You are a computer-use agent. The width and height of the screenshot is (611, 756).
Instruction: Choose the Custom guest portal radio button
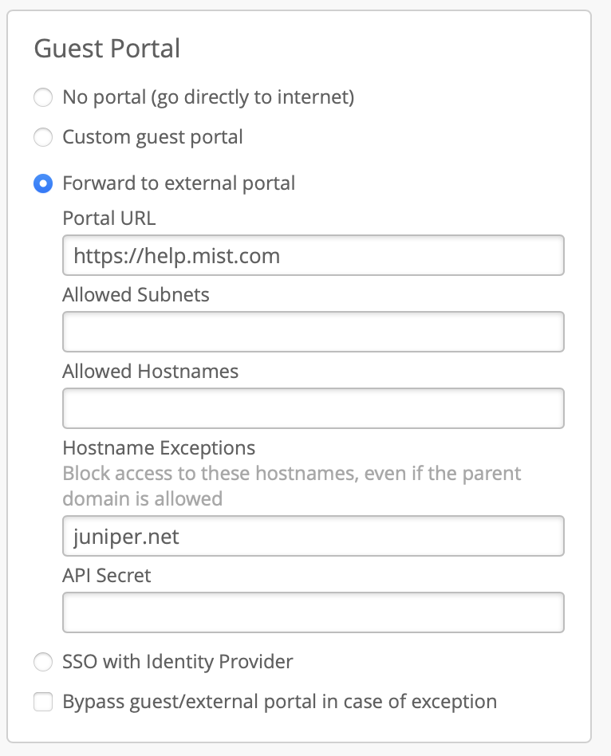coord(42,138)
